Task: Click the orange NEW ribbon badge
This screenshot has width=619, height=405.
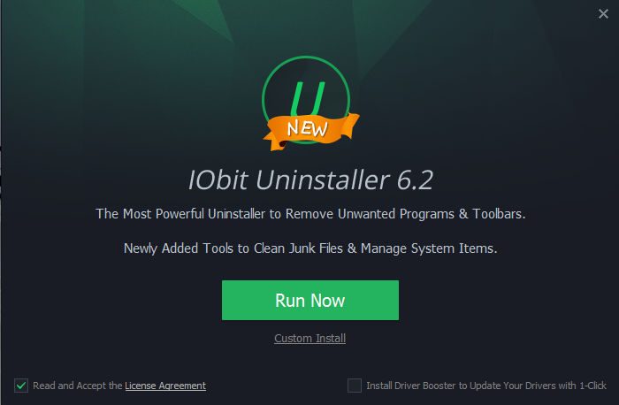Action: coord(311,130)
